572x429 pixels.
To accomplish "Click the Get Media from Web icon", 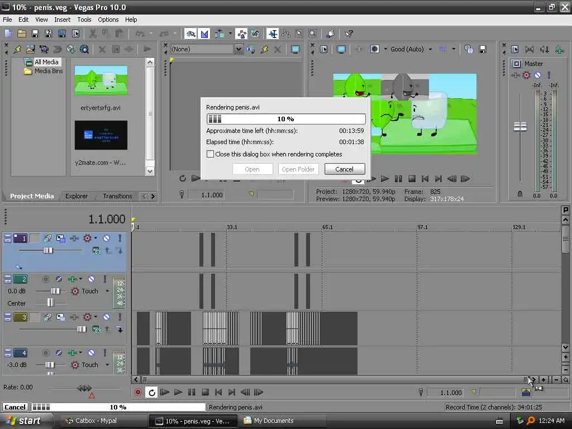I will pyautogui.click(x=84, y=49).
